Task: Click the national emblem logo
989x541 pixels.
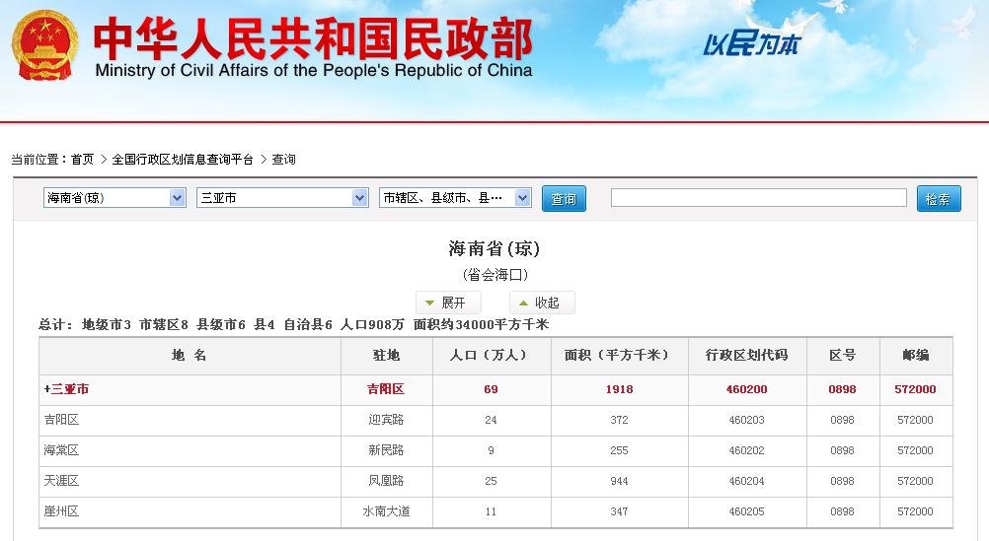Action: pyautogui.click(x=45, y=45)
